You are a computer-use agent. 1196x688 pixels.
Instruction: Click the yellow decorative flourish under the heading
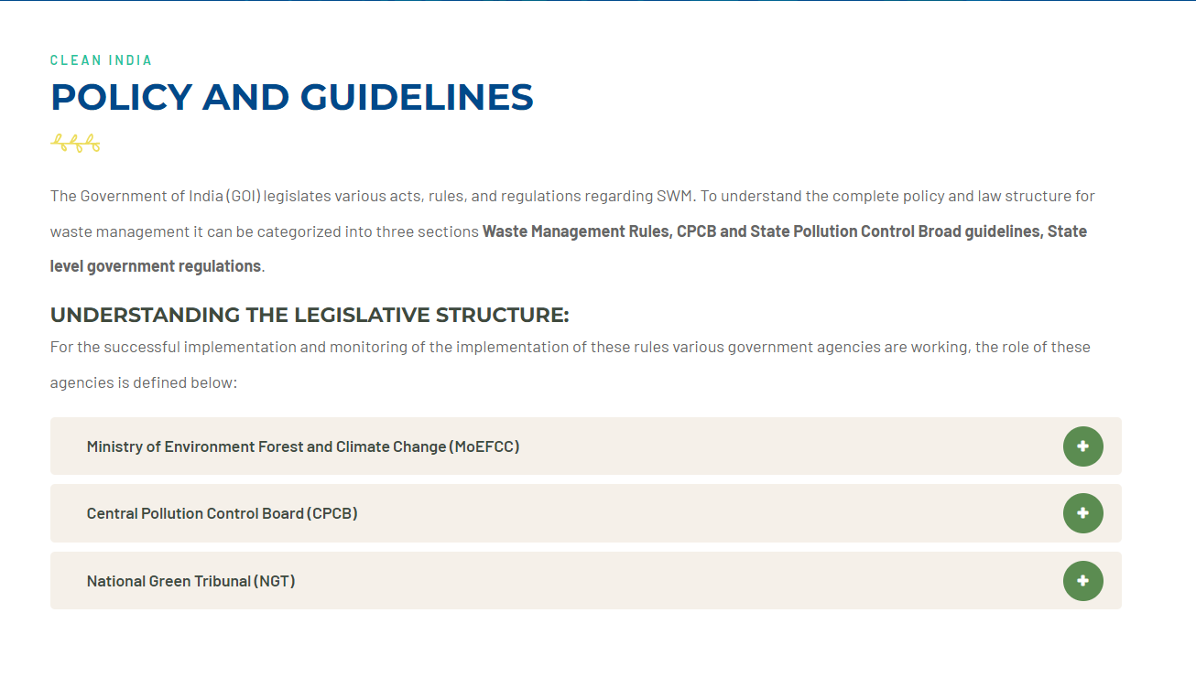point(75,142)
